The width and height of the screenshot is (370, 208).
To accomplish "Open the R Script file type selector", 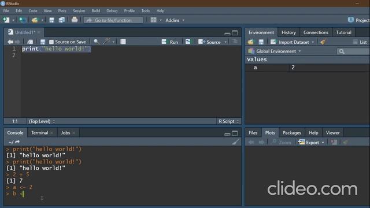I will pyautogui.click(x=228, y=121).
